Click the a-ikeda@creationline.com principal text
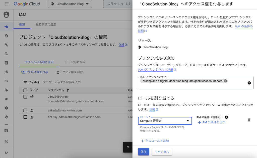Screen dimensions: 257x158 [65, 110]
